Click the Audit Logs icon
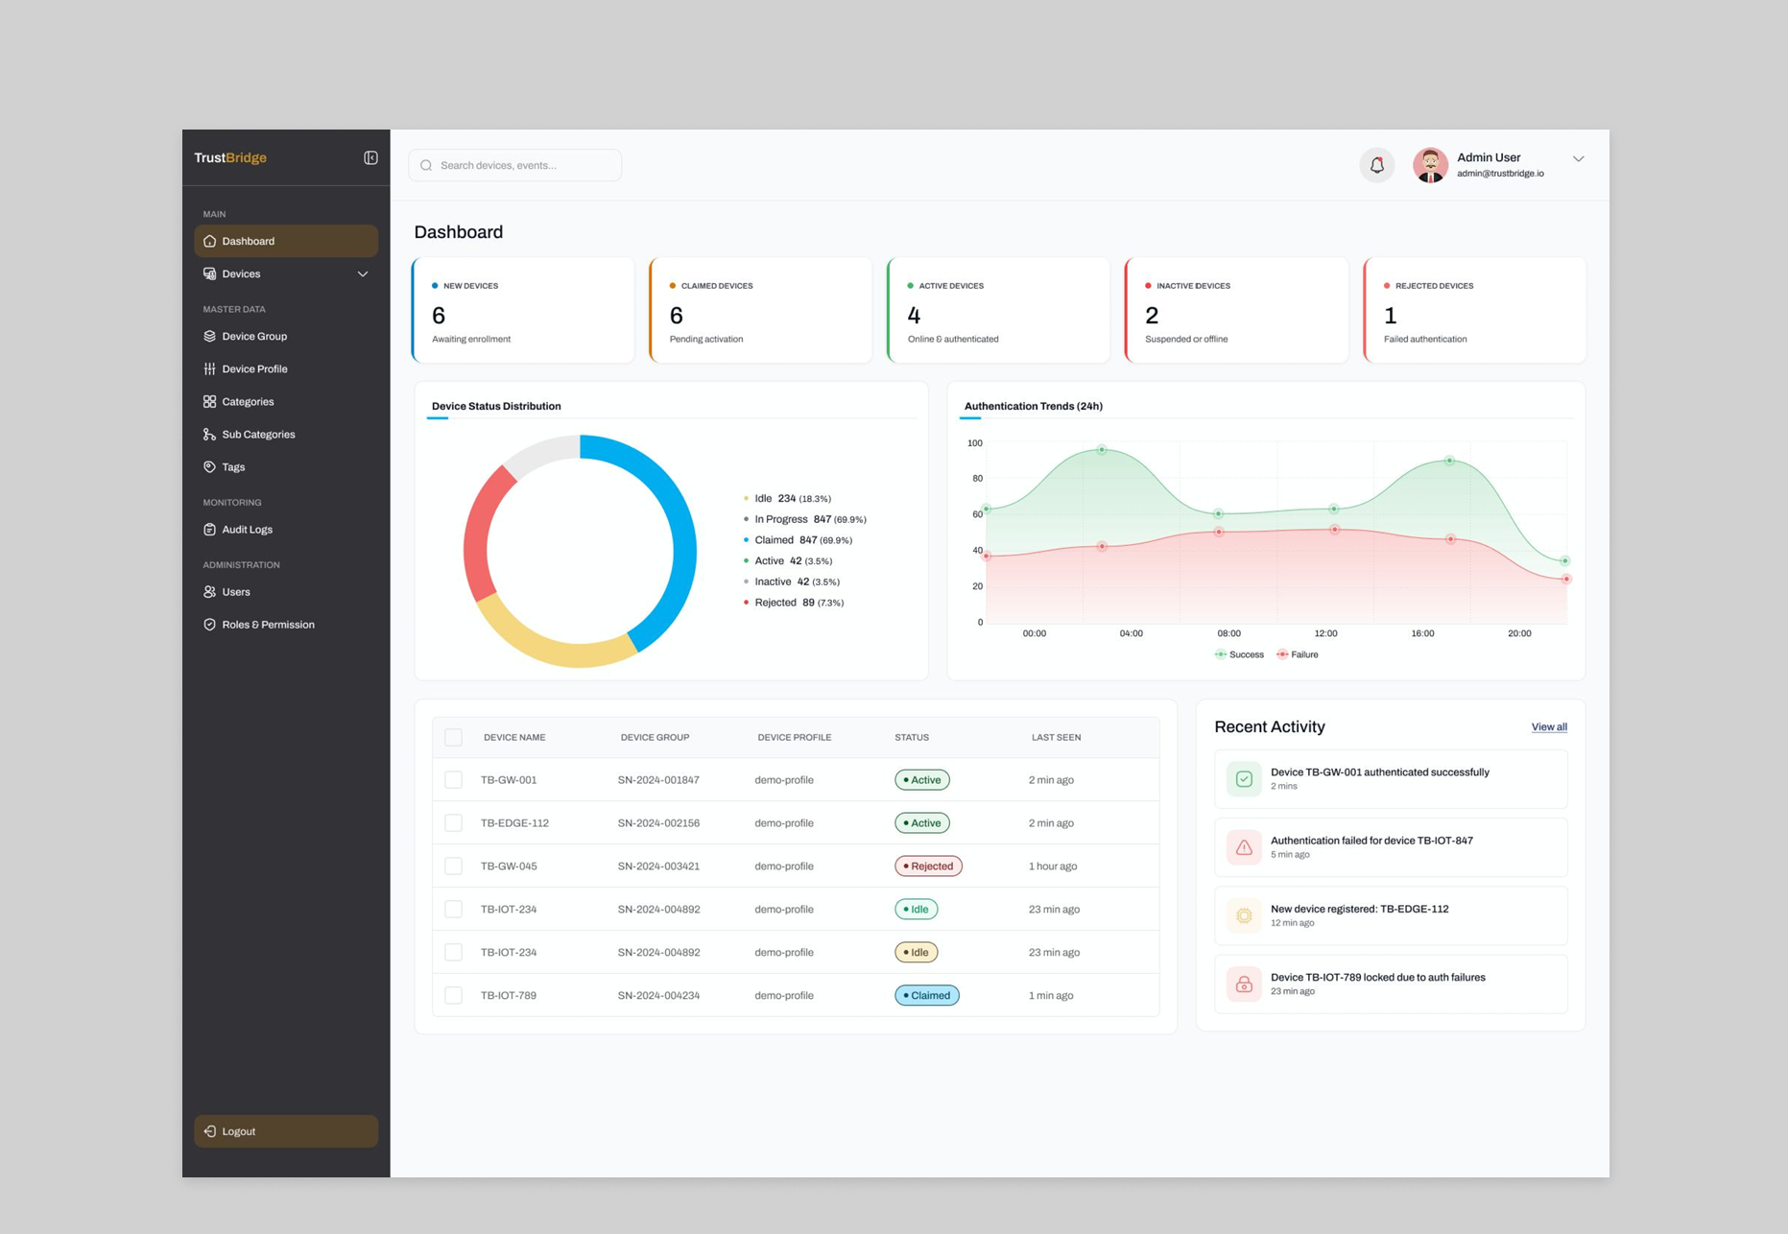 [209, 529]
